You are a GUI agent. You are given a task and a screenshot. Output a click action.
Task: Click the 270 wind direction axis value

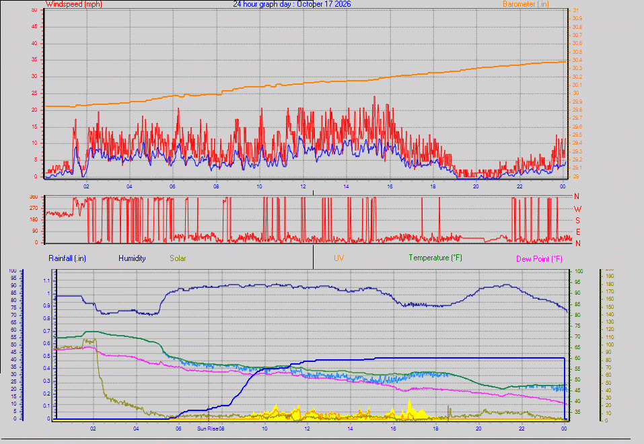[x=34, y=209]
